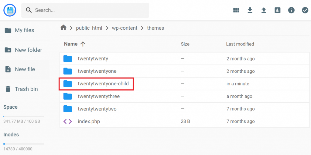The image size is (311, 155).
Task: Sort files by Last modified column
Action: tap(240, 44)
